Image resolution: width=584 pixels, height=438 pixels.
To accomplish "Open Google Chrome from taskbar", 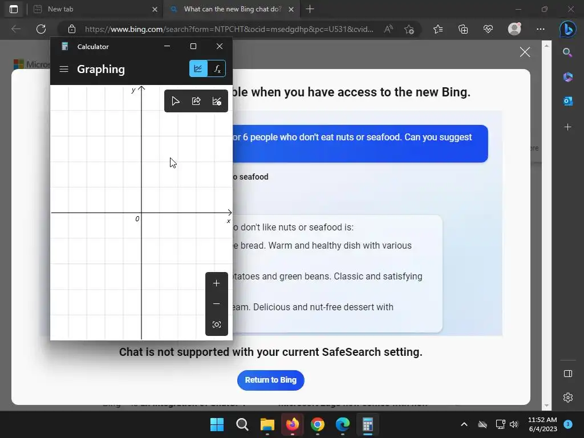I will point(317,424).
